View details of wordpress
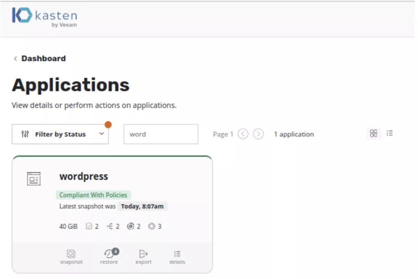Screen dimensions: 418x279 [177, 257]
